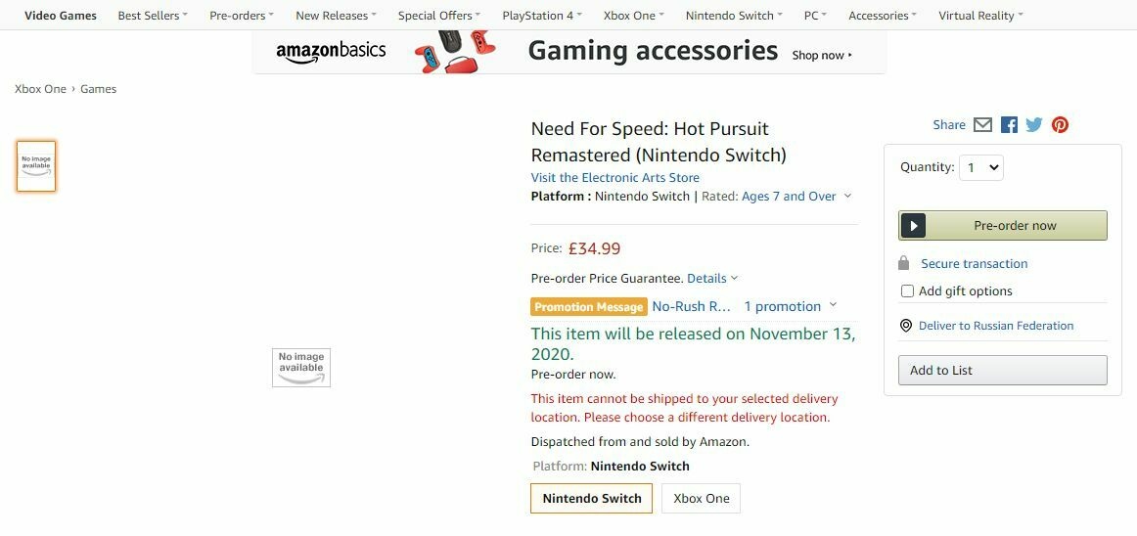Expand the Ages 7 and Over rating
The height and width of the screenshot is (536, 1137).
point(796,197)
